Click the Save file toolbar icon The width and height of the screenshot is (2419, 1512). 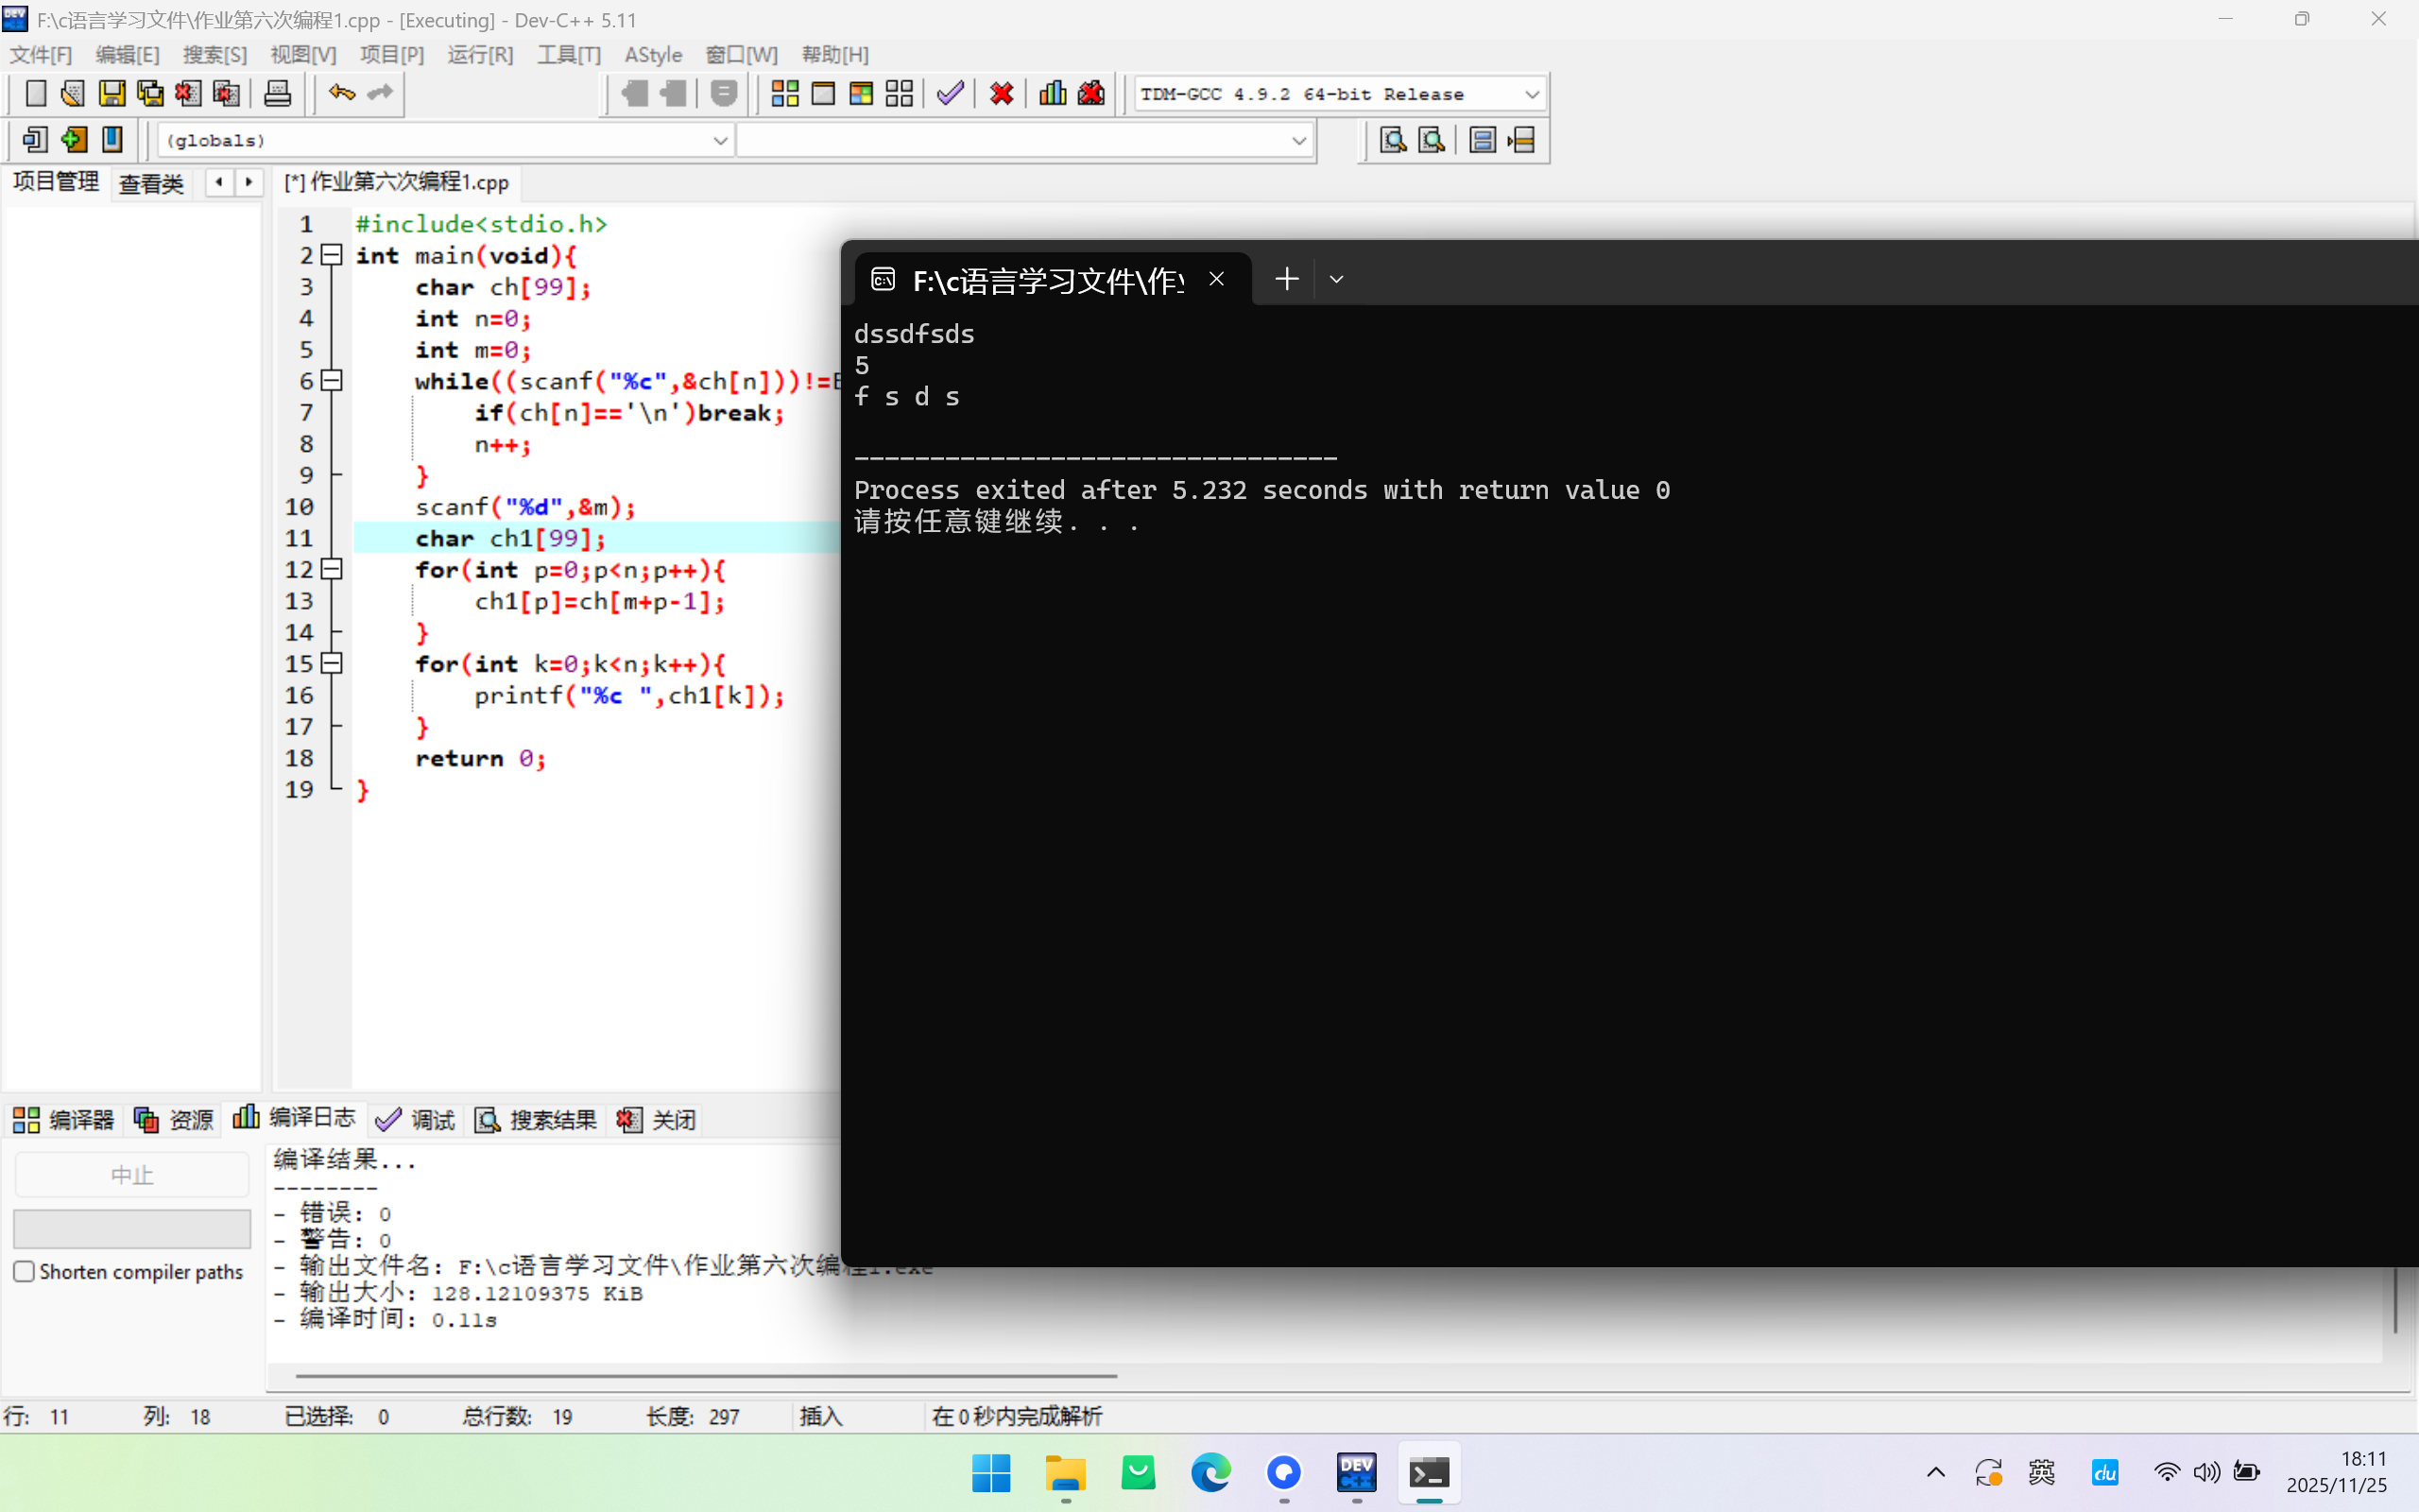click(x=112, y=94)
